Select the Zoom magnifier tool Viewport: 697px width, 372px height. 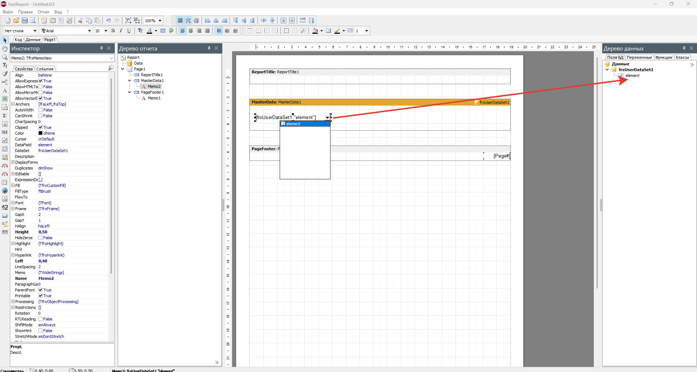coord(5,57)
